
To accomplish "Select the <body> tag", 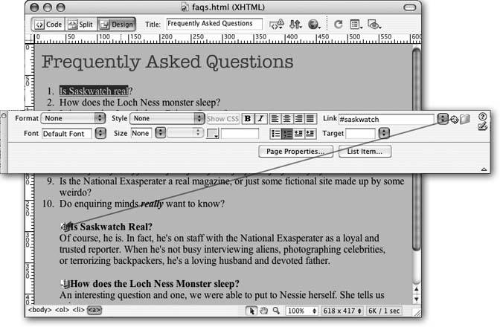I will coord(39,310).
